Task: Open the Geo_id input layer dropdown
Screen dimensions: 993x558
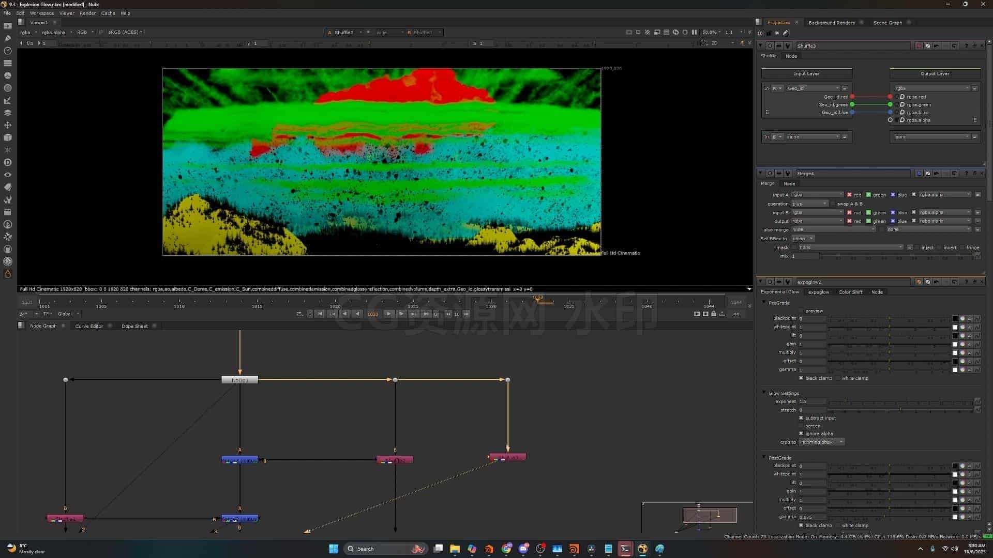Action: (814, 88)
